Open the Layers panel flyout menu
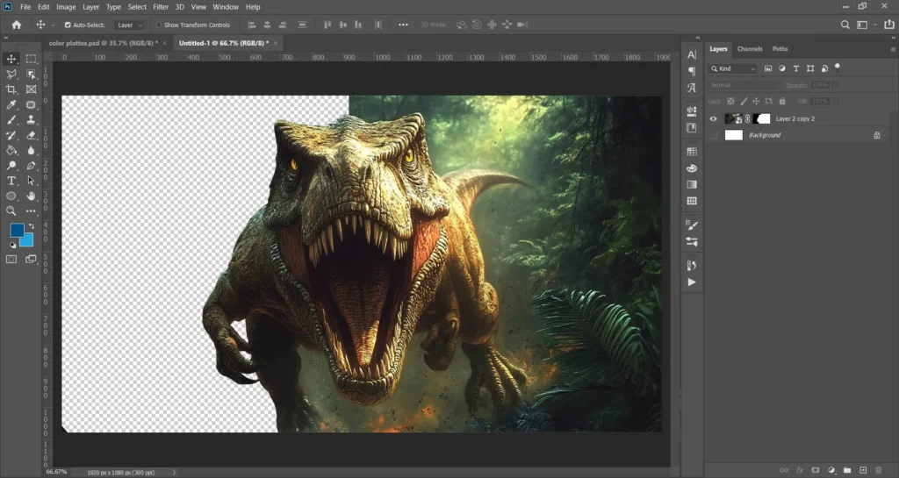Screen dimensions: 899x478 893,49
